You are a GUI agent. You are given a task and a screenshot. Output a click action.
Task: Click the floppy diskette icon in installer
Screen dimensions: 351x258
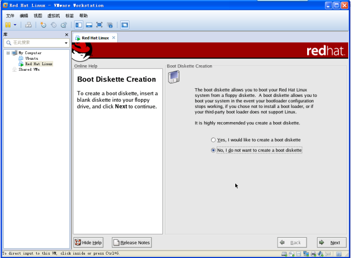tap(174, 77)
